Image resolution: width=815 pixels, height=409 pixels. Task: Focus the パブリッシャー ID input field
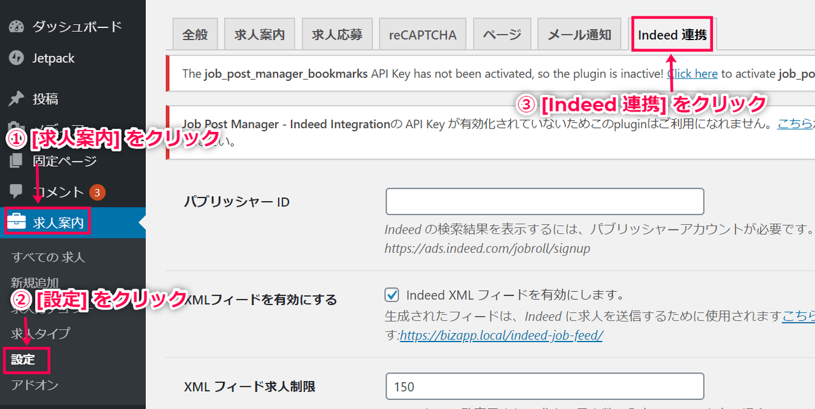tap(545, 201)
